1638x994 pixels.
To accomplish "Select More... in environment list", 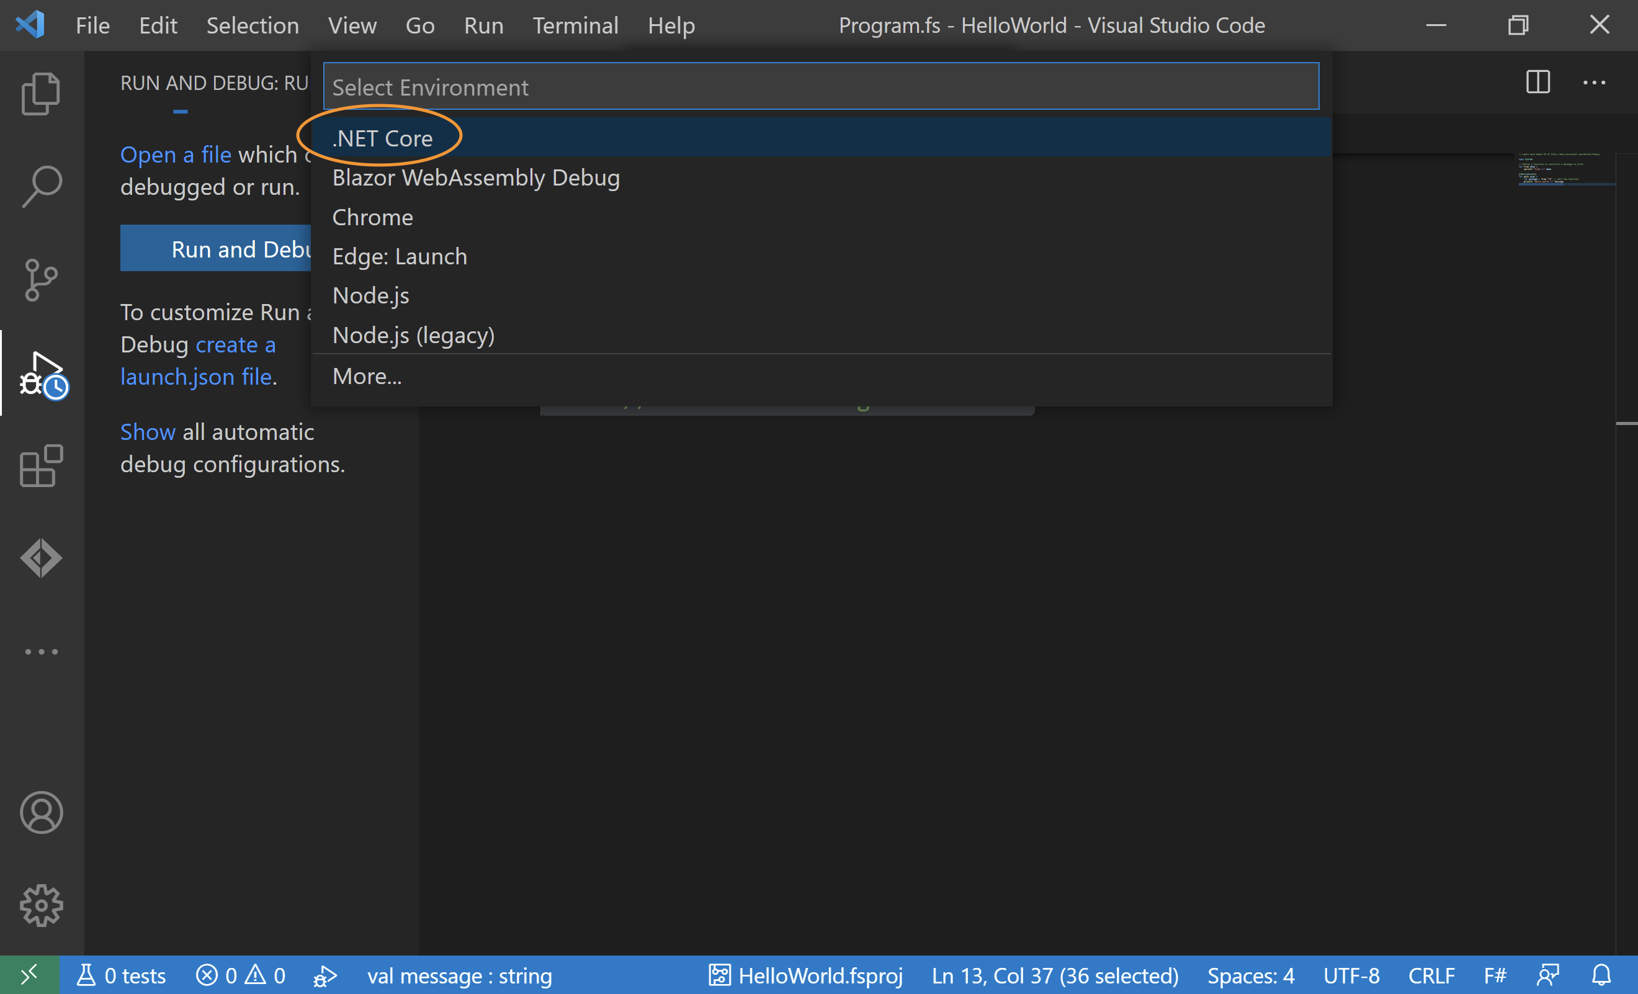I will [x=367, y=377].
